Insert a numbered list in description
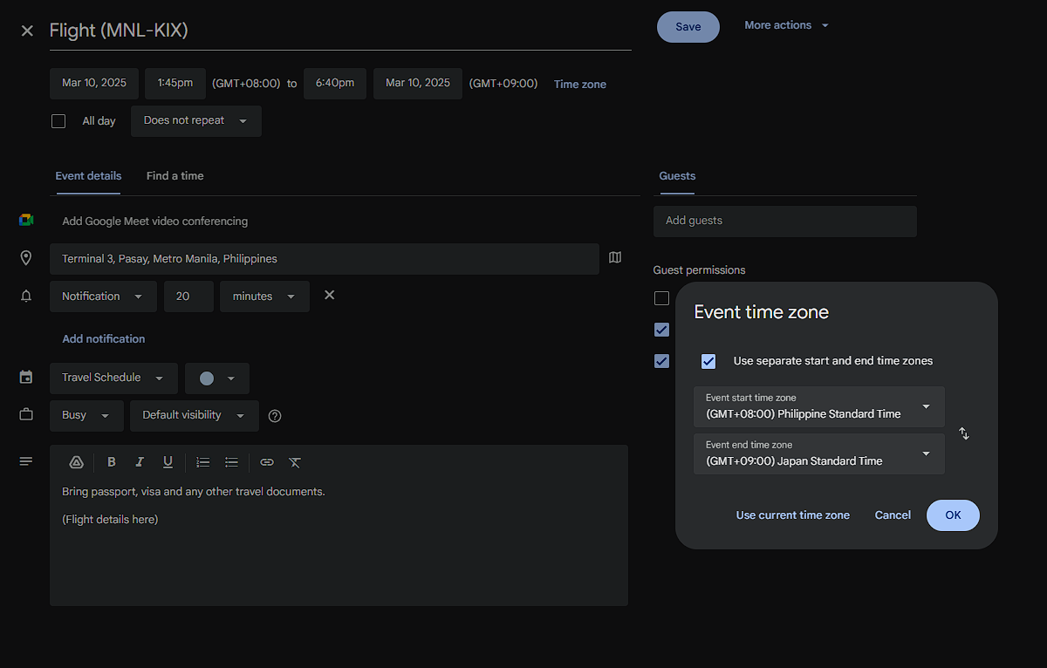This screenshot has height=668, width=1047. (x=203, y=462)
